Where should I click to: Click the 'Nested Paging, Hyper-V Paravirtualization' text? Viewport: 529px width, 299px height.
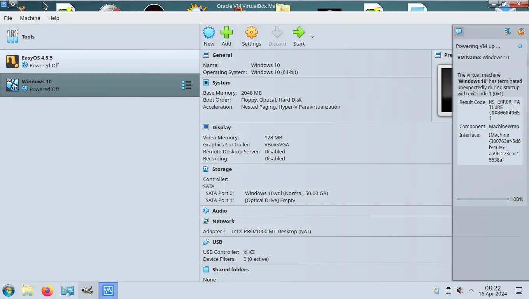click(291, 107)
